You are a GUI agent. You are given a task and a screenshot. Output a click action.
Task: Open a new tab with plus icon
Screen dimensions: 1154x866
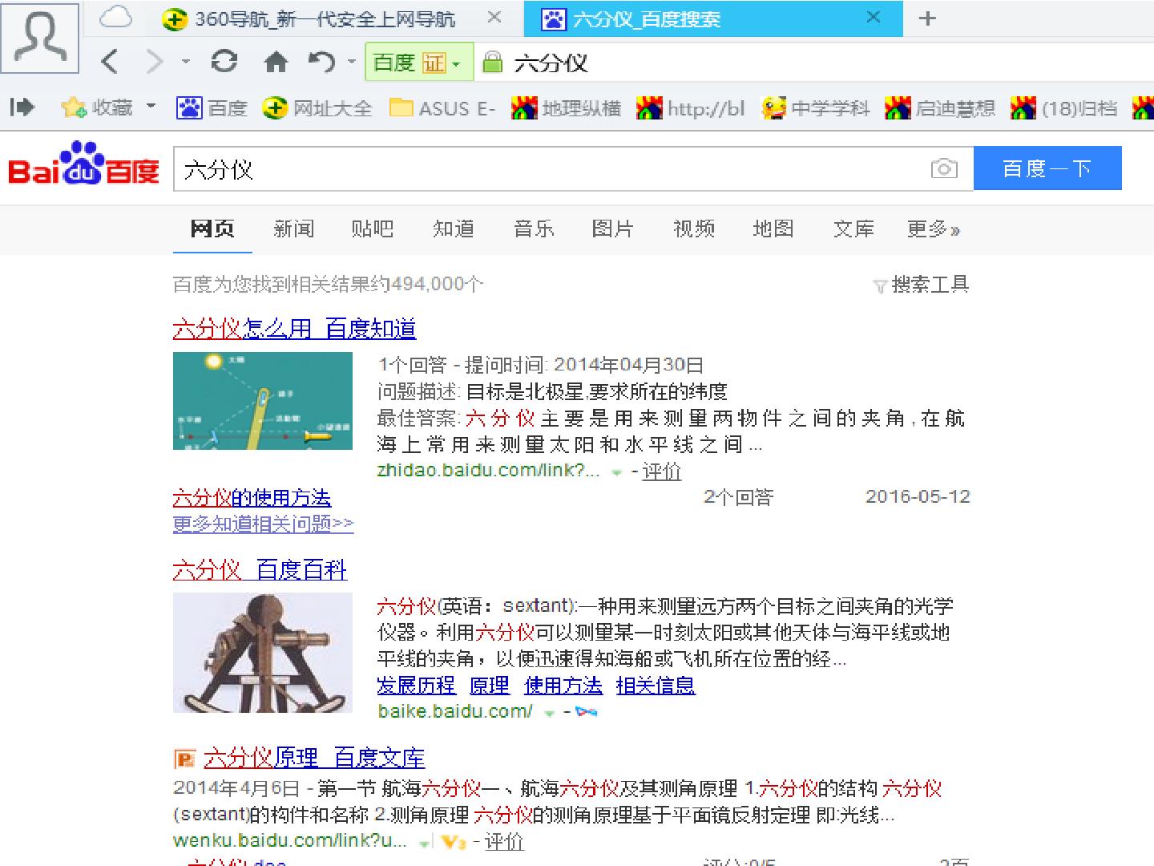(927, 18)
